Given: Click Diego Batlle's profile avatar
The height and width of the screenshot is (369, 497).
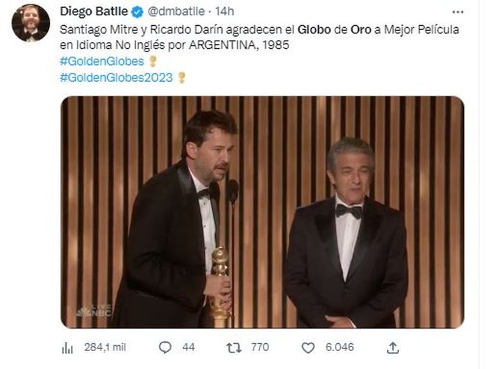Looking at the screenshot, I should pos(30,23).
